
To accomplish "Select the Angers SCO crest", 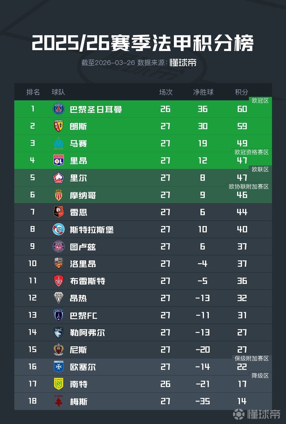I will click(x=59, y=298).
